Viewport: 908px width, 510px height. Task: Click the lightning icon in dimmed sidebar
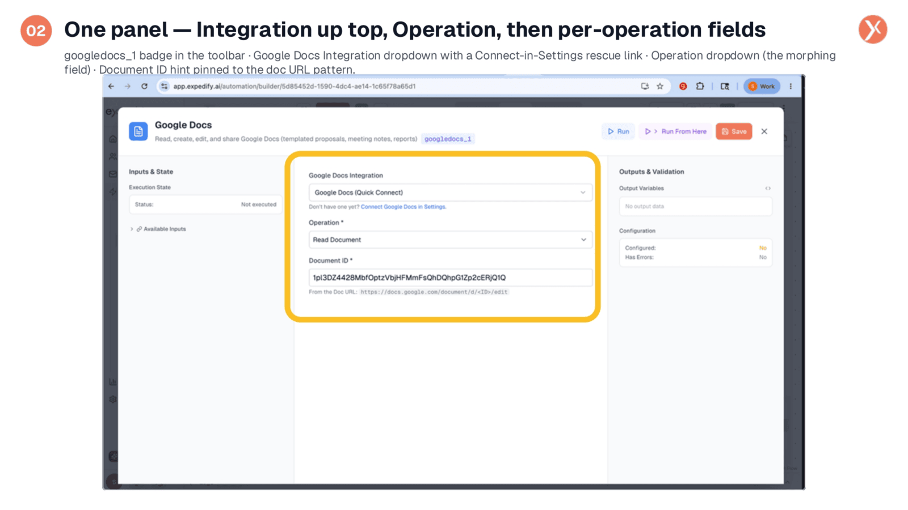pos(112,192)
